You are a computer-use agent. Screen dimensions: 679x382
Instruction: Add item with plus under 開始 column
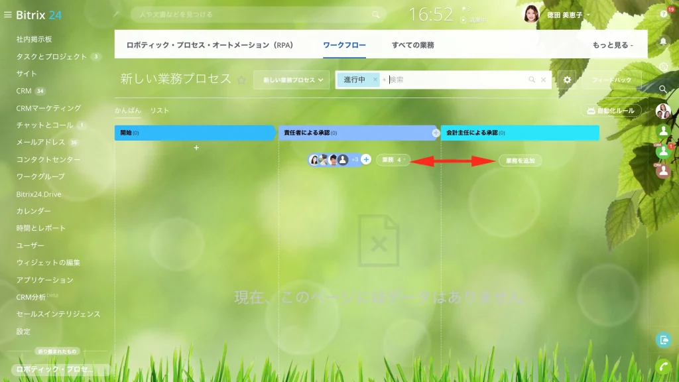click(196, 148)
